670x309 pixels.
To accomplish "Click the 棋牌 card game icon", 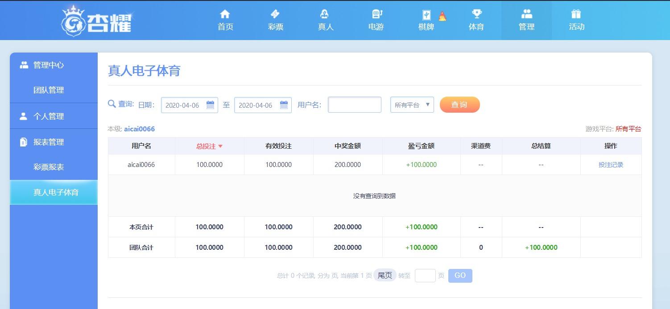I will point(426,15).
